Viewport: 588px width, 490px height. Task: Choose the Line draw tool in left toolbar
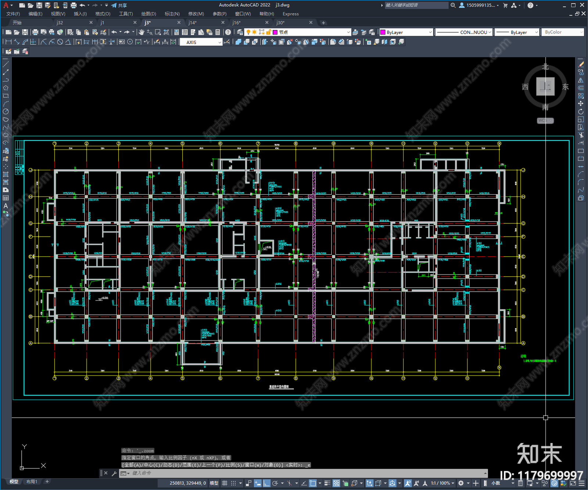(6, 64)
